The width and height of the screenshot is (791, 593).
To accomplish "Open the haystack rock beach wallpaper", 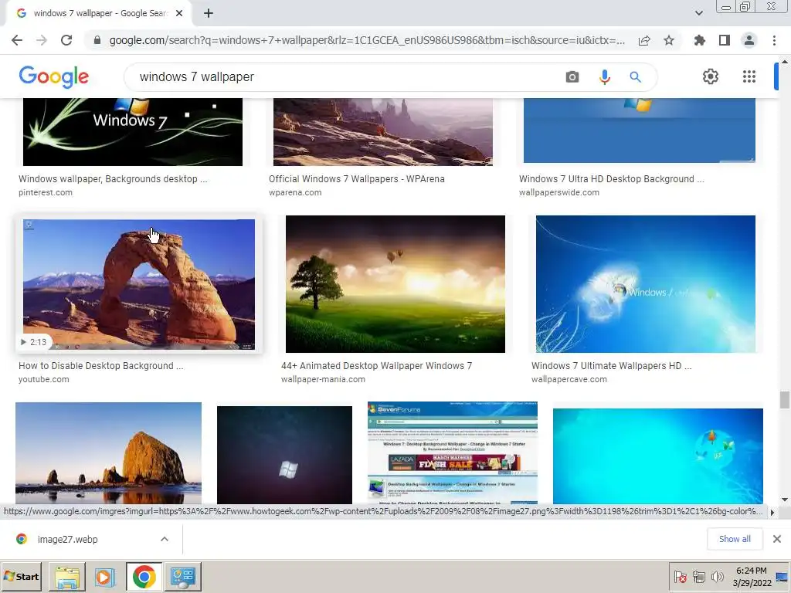I will (108, 452).
